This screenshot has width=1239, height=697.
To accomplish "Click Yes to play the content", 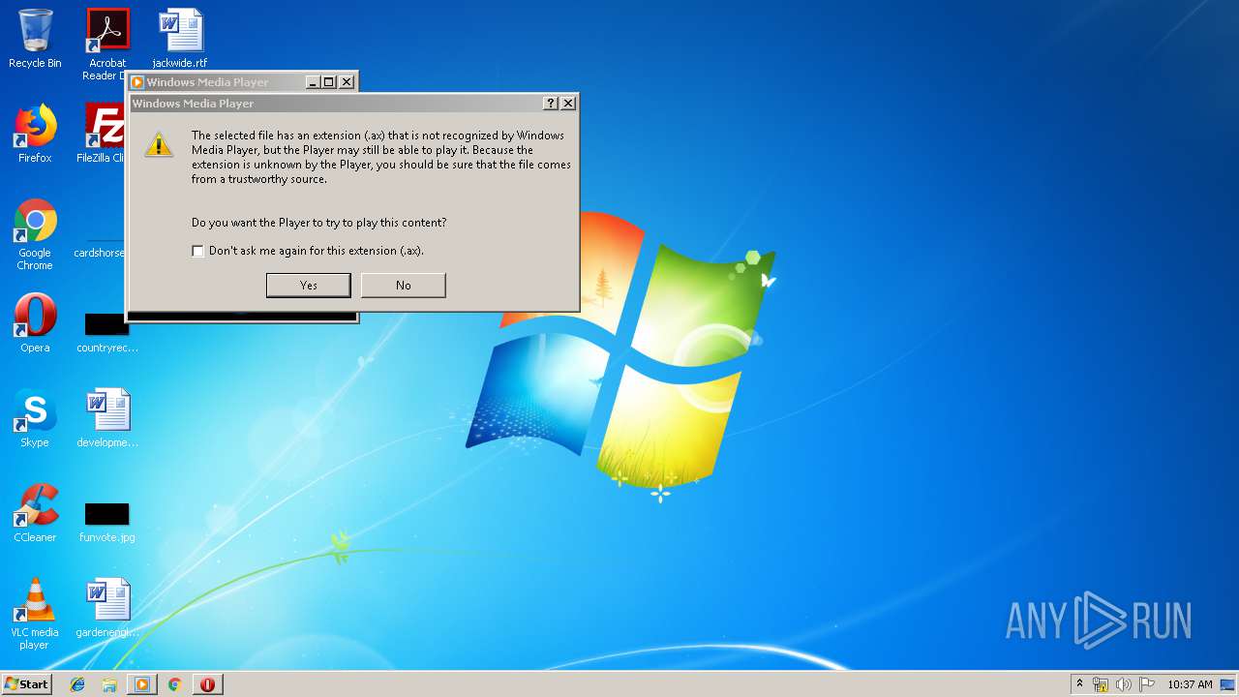I will click(308, 285).
